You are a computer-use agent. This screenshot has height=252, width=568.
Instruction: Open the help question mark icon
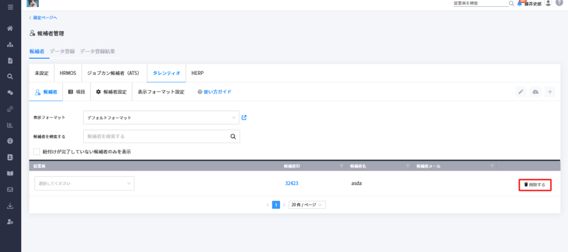pyautogui.click(x=559, y=3)
